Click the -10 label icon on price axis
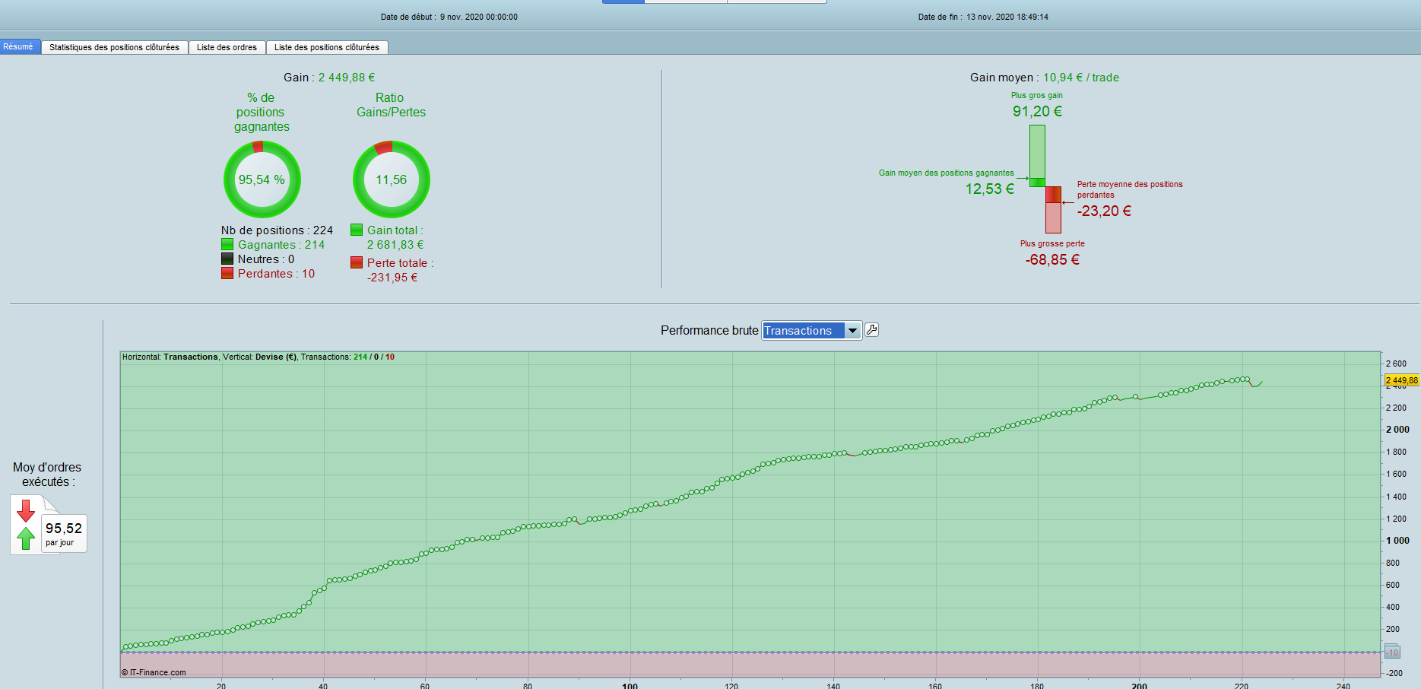The width and height of the screenshot is (1421, 689). (1392, 652)
